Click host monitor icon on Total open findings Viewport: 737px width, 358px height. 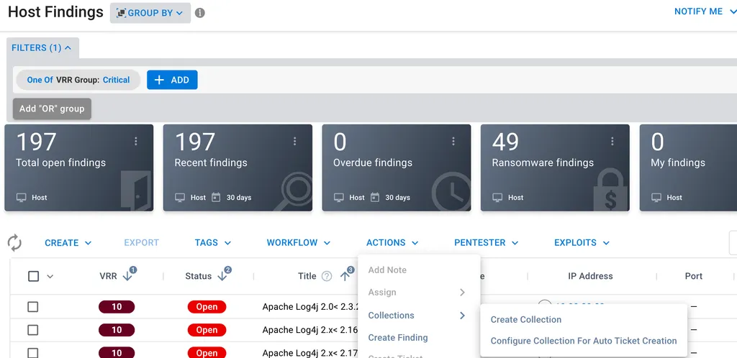(x=21, y=198)
